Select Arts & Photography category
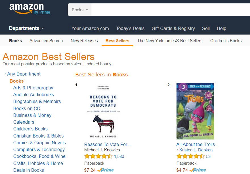 pyautogui.click(x=33, y=88)
